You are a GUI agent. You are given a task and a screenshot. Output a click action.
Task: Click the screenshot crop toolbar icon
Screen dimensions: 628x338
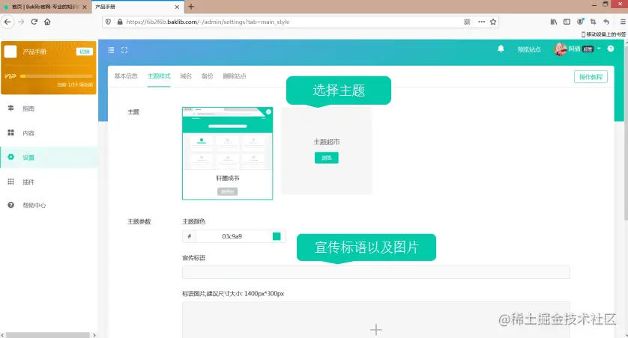pyautogui.click(x=594, y=22)
